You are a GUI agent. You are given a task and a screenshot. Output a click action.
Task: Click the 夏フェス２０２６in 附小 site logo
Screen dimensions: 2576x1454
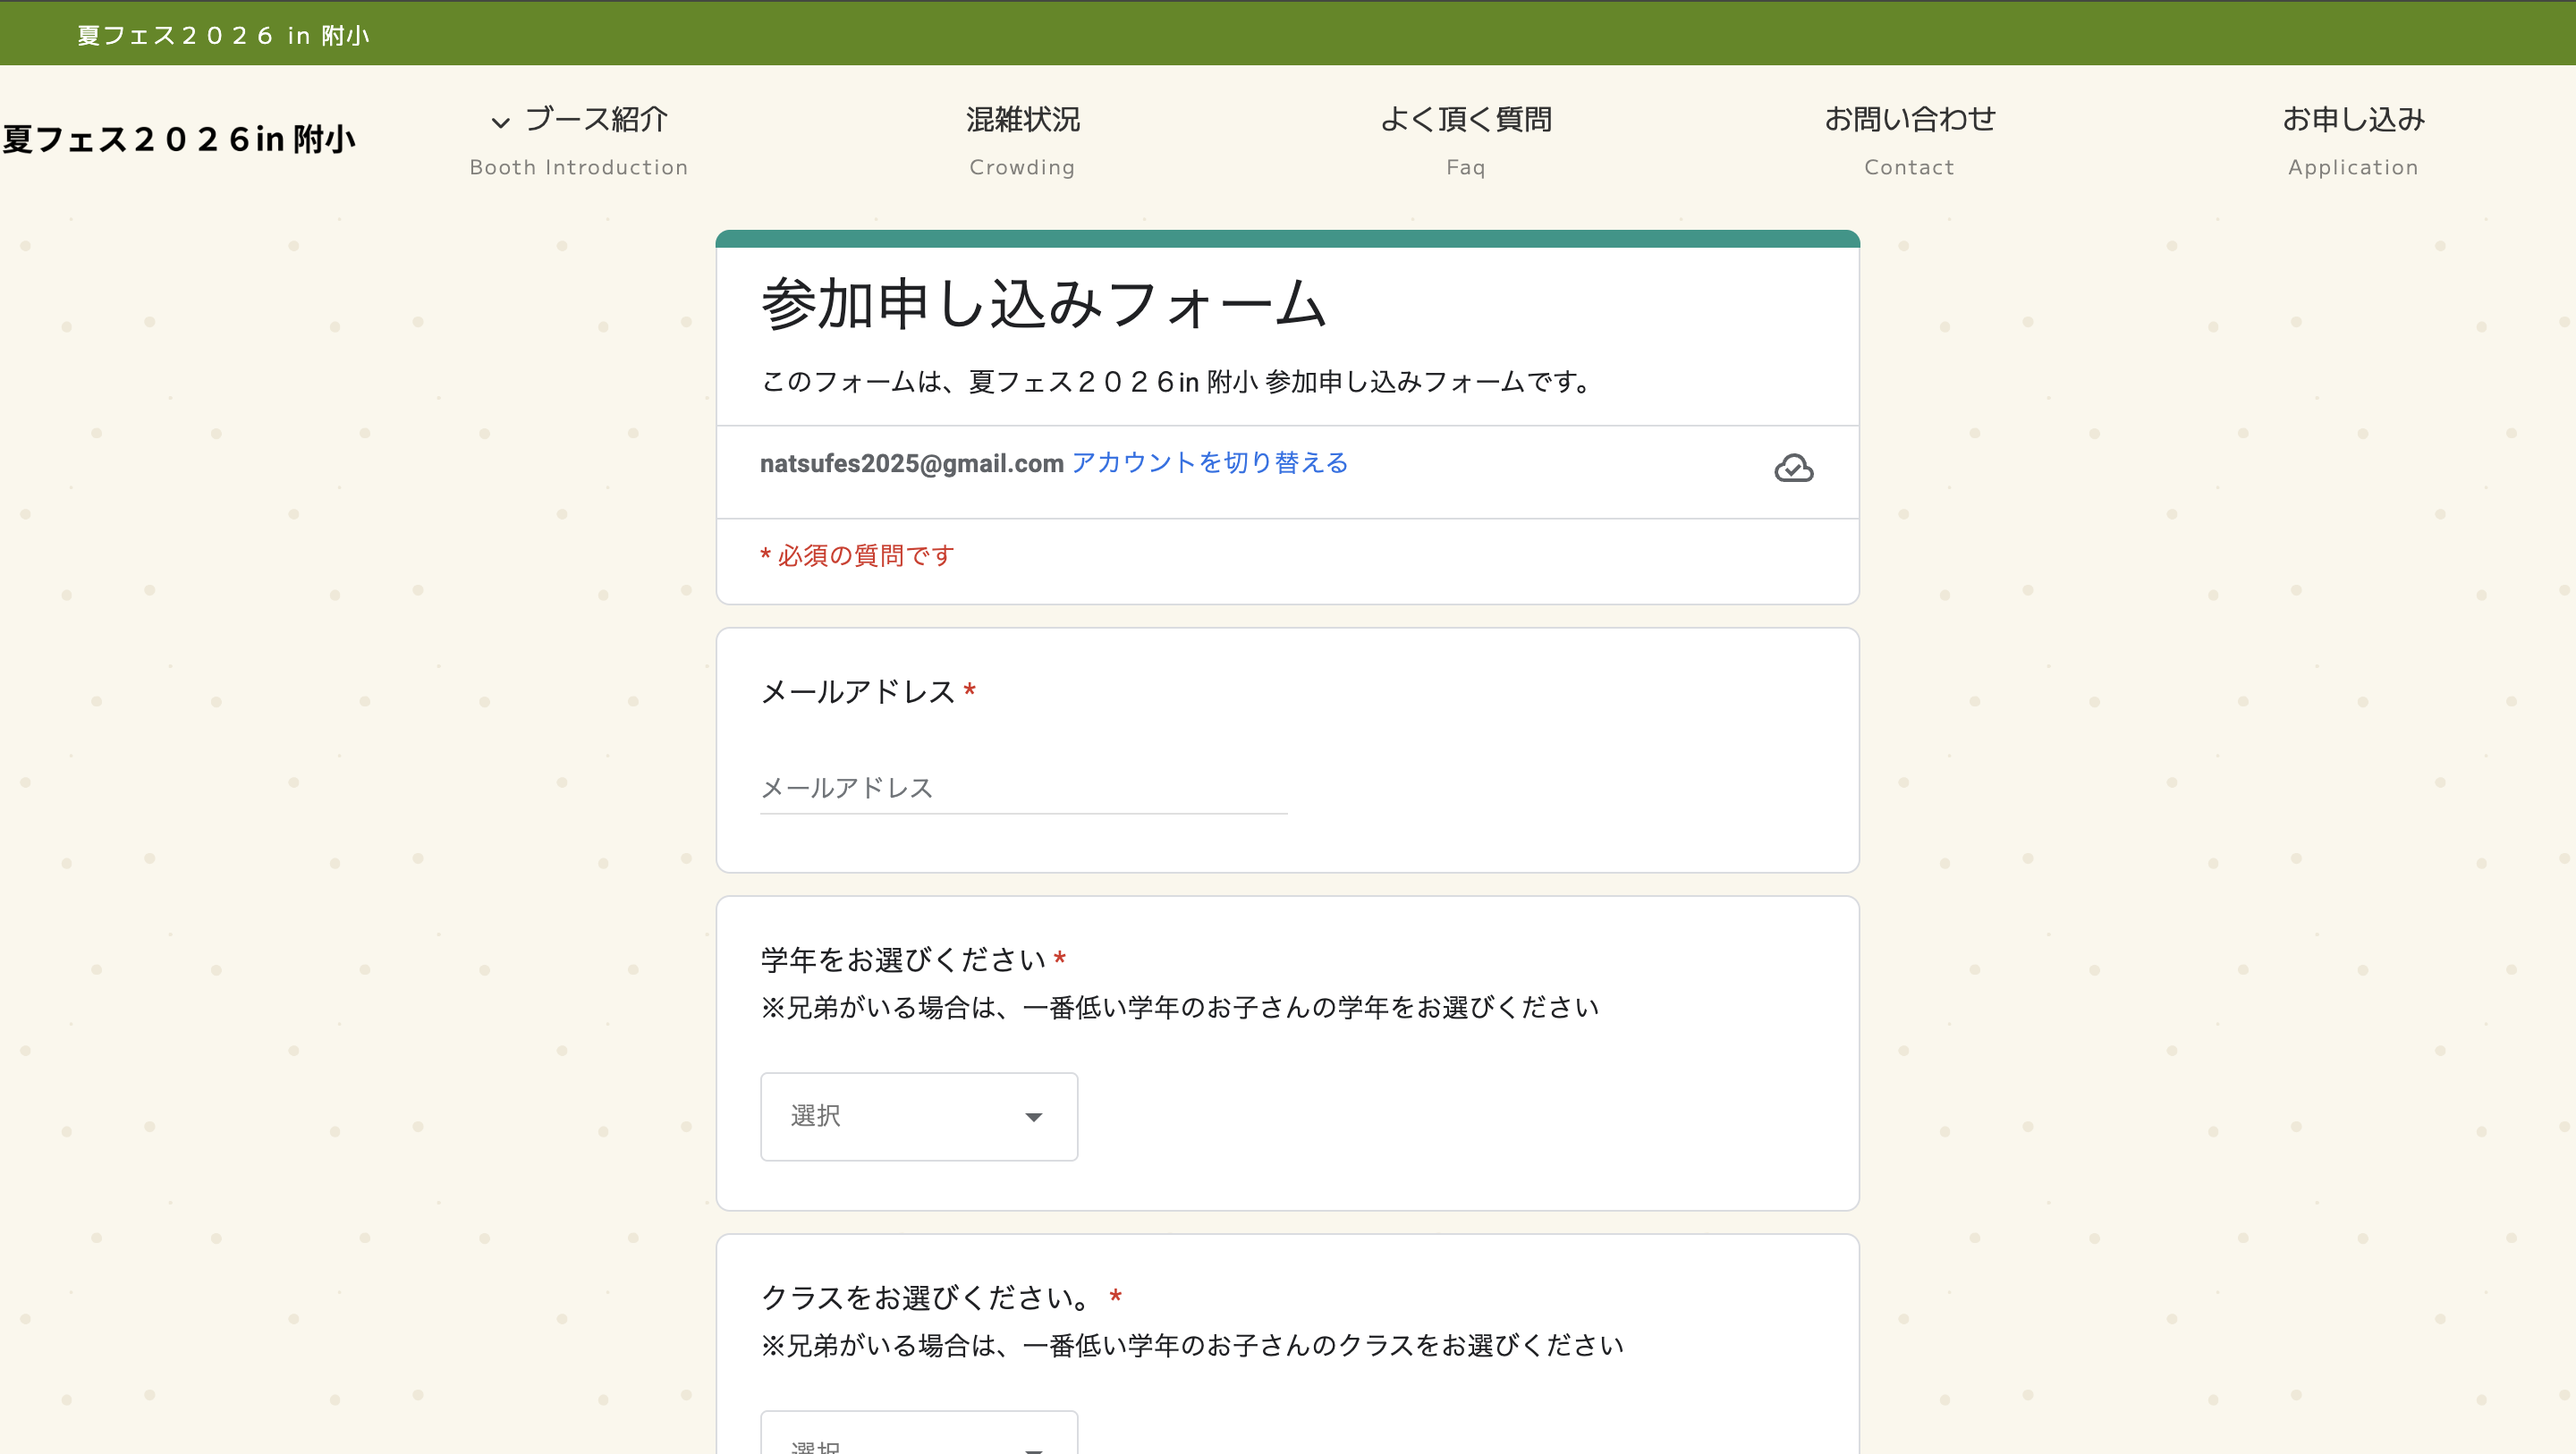(180, 139)
